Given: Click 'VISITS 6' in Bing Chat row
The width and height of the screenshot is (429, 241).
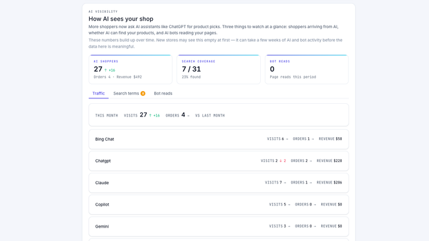Looking at the screenshot, I should [275, 139].
